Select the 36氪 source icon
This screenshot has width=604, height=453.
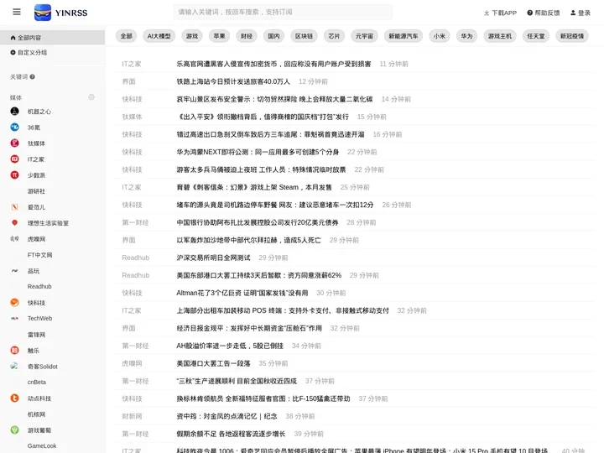tap(14, 128)
